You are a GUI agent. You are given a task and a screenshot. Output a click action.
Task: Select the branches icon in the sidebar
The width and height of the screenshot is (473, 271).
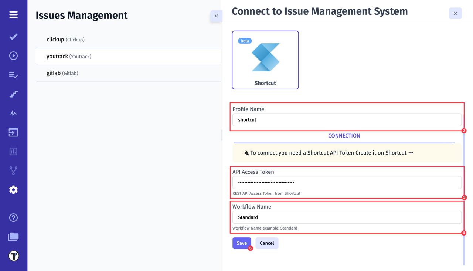[x=13, y=170]
